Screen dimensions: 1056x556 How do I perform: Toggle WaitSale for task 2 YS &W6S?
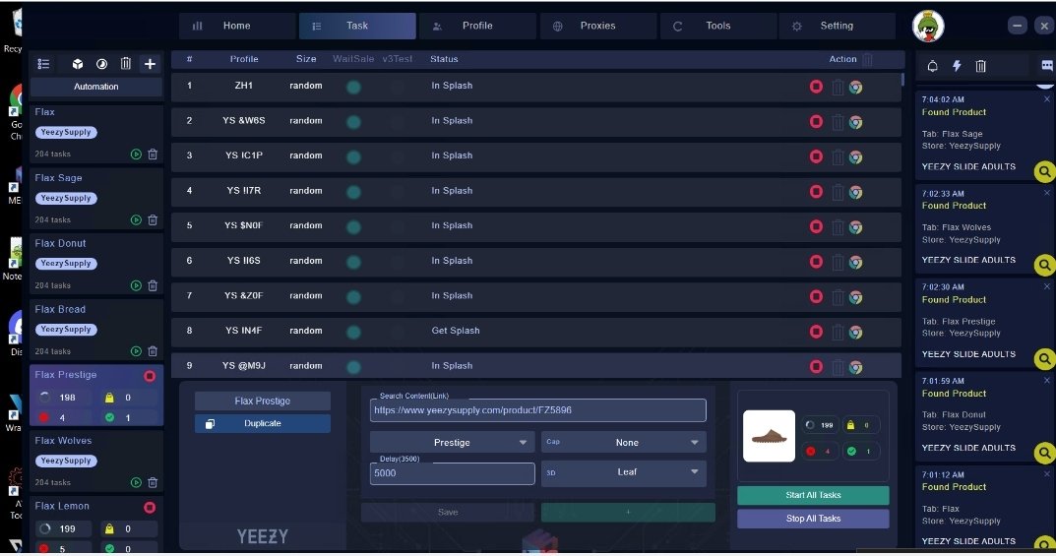pyautogui.click(x=353, y=122)
